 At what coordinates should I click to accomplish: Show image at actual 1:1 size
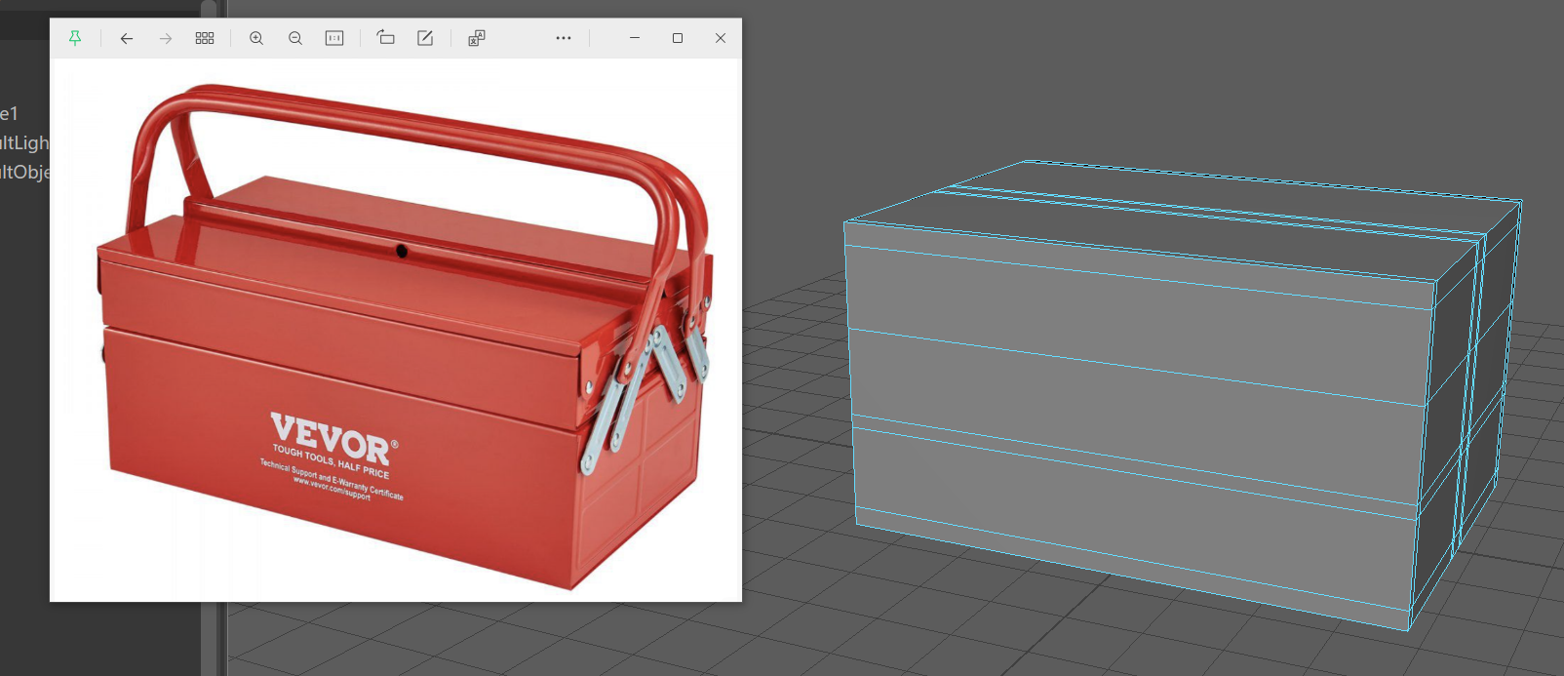tap(334, 38)
